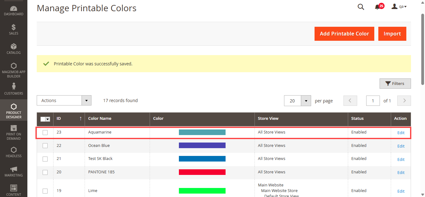
Task: Click the Lime green color swatch
Action: [202, 191]
